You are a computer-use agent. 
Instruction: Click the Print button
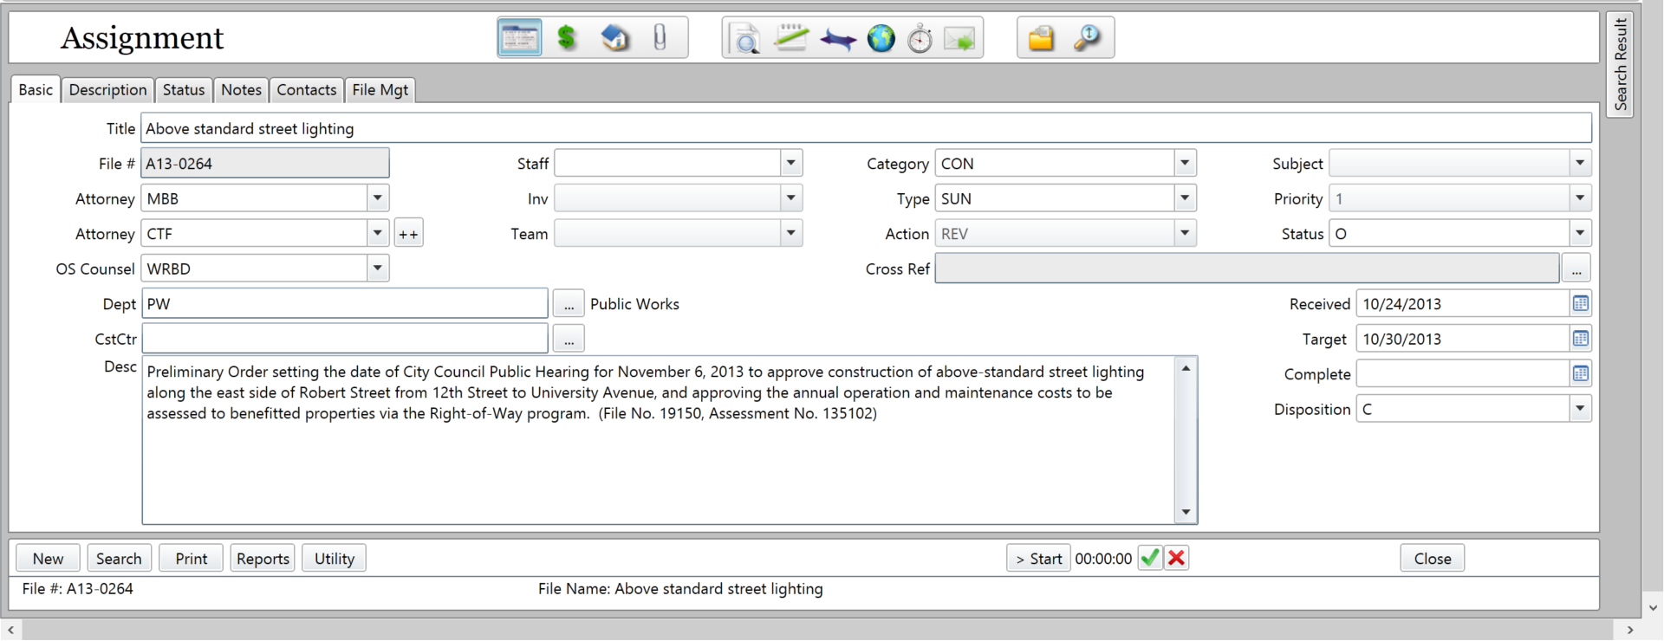(x=191, y=559)
